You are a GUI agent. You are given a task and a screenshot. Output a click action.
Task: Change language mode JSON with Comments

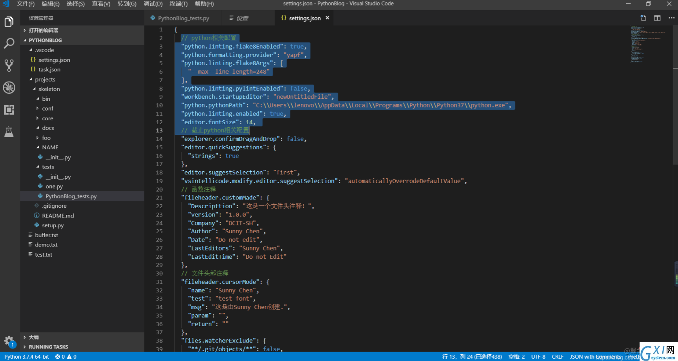point(595,357)
